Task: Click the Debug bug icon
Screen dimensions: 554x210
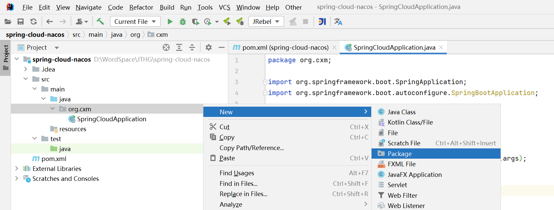Action: click(x=182, y=22)
